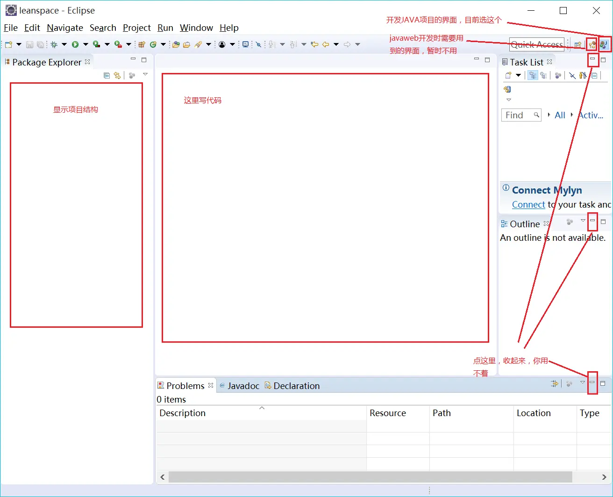Click the New file wizard icon

point(8,44)
